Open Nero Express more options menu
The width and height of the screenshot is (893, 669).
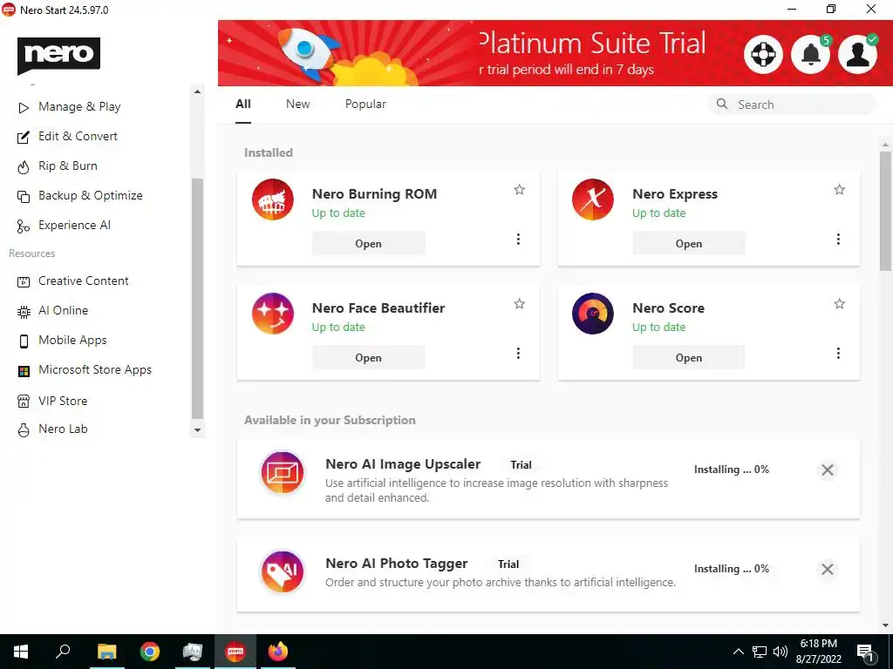click(x=838, y=239)
